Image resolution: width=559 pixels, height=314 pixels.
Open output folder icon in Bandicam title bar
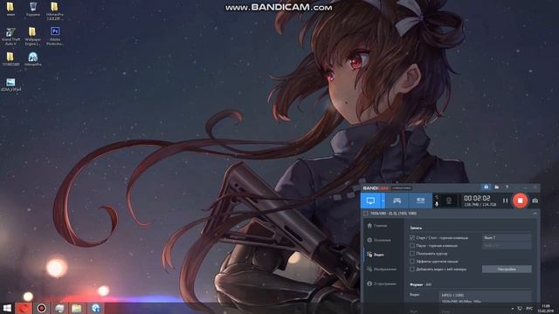coord(497,187)
